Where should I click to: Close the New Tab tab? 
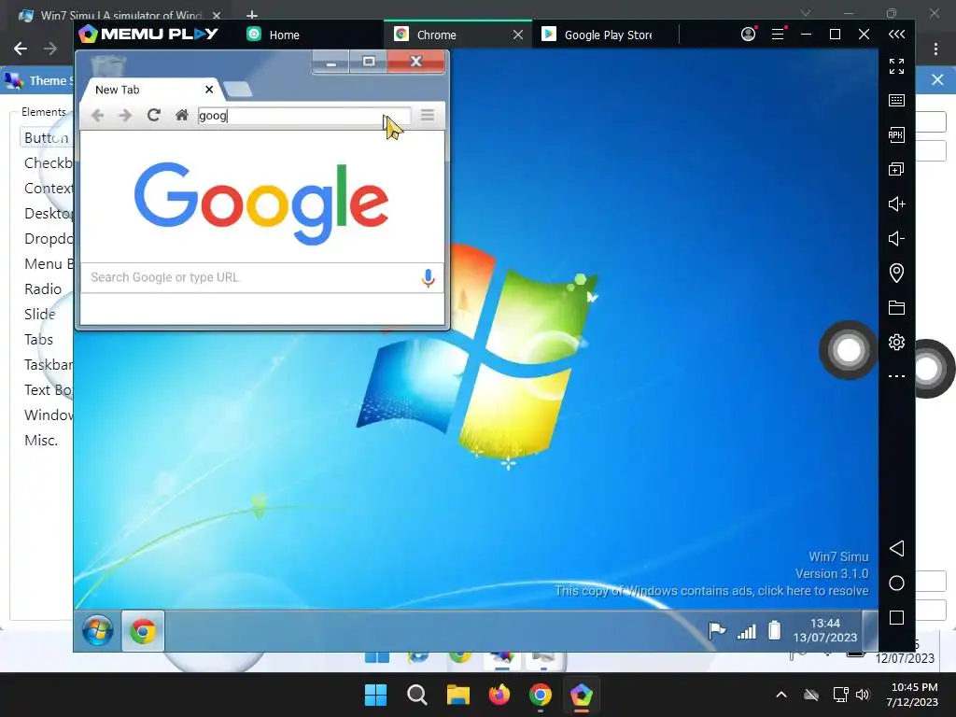point(209,90)
